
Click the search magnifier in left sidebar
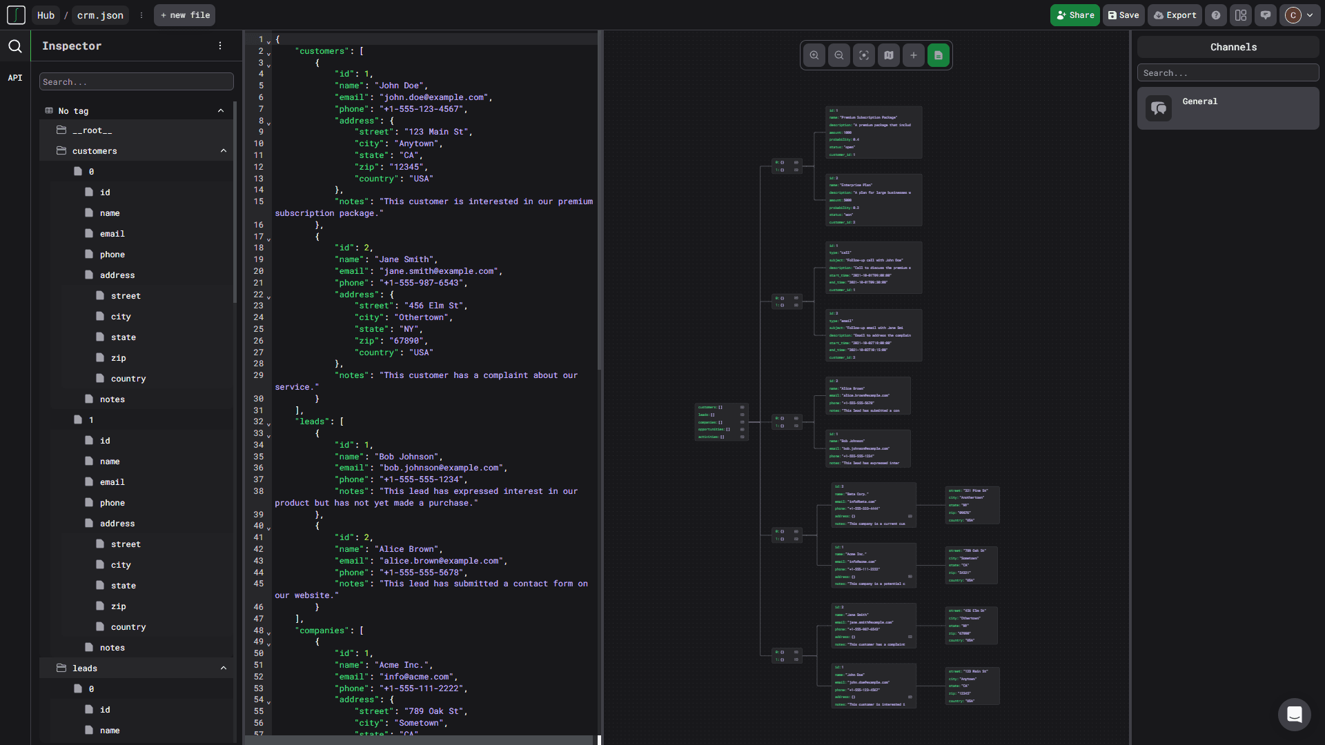[15, 46]
